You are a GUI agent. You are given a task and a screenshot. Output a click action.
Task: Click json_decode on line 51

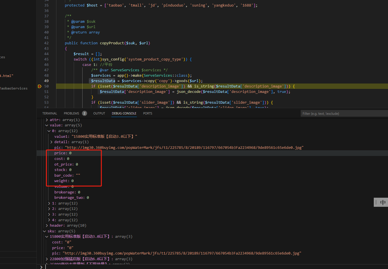point(189,92)
